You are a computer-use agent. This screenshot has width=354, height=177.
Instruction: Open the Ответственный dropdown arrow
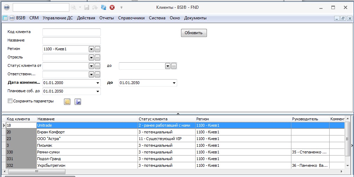click(x=91, y=75)
